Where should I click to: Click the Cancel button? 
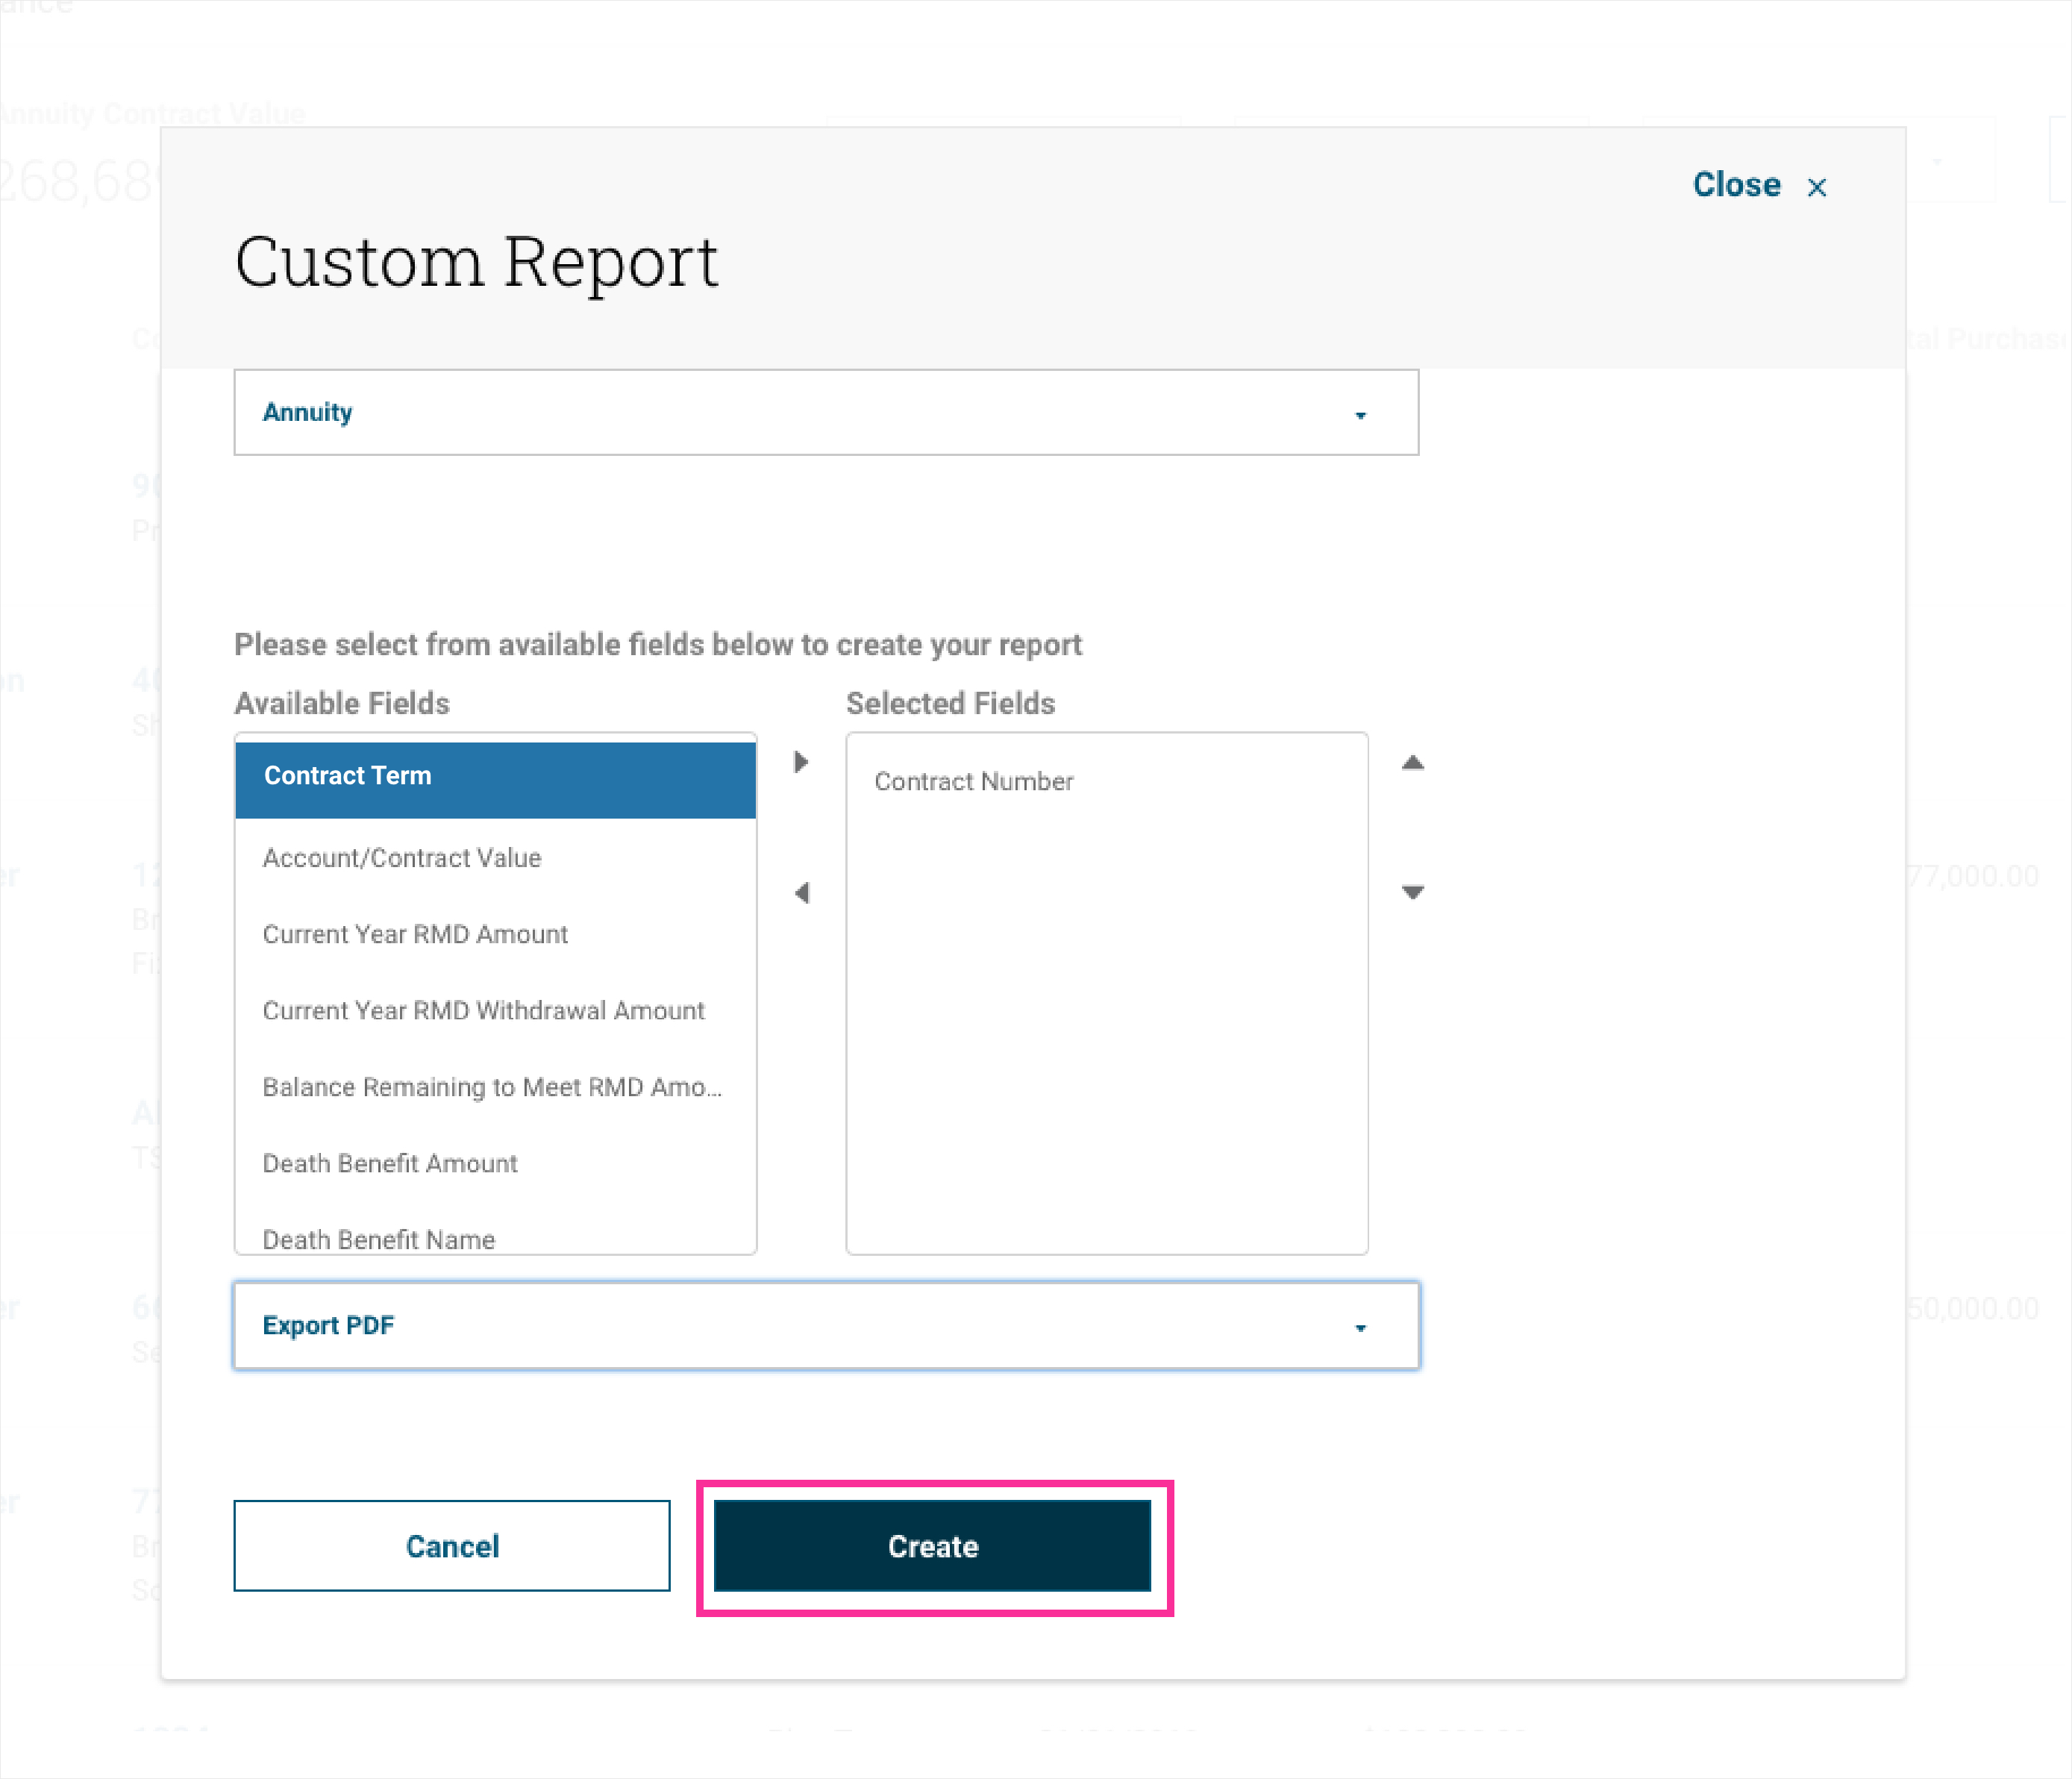click(452, 1545)
